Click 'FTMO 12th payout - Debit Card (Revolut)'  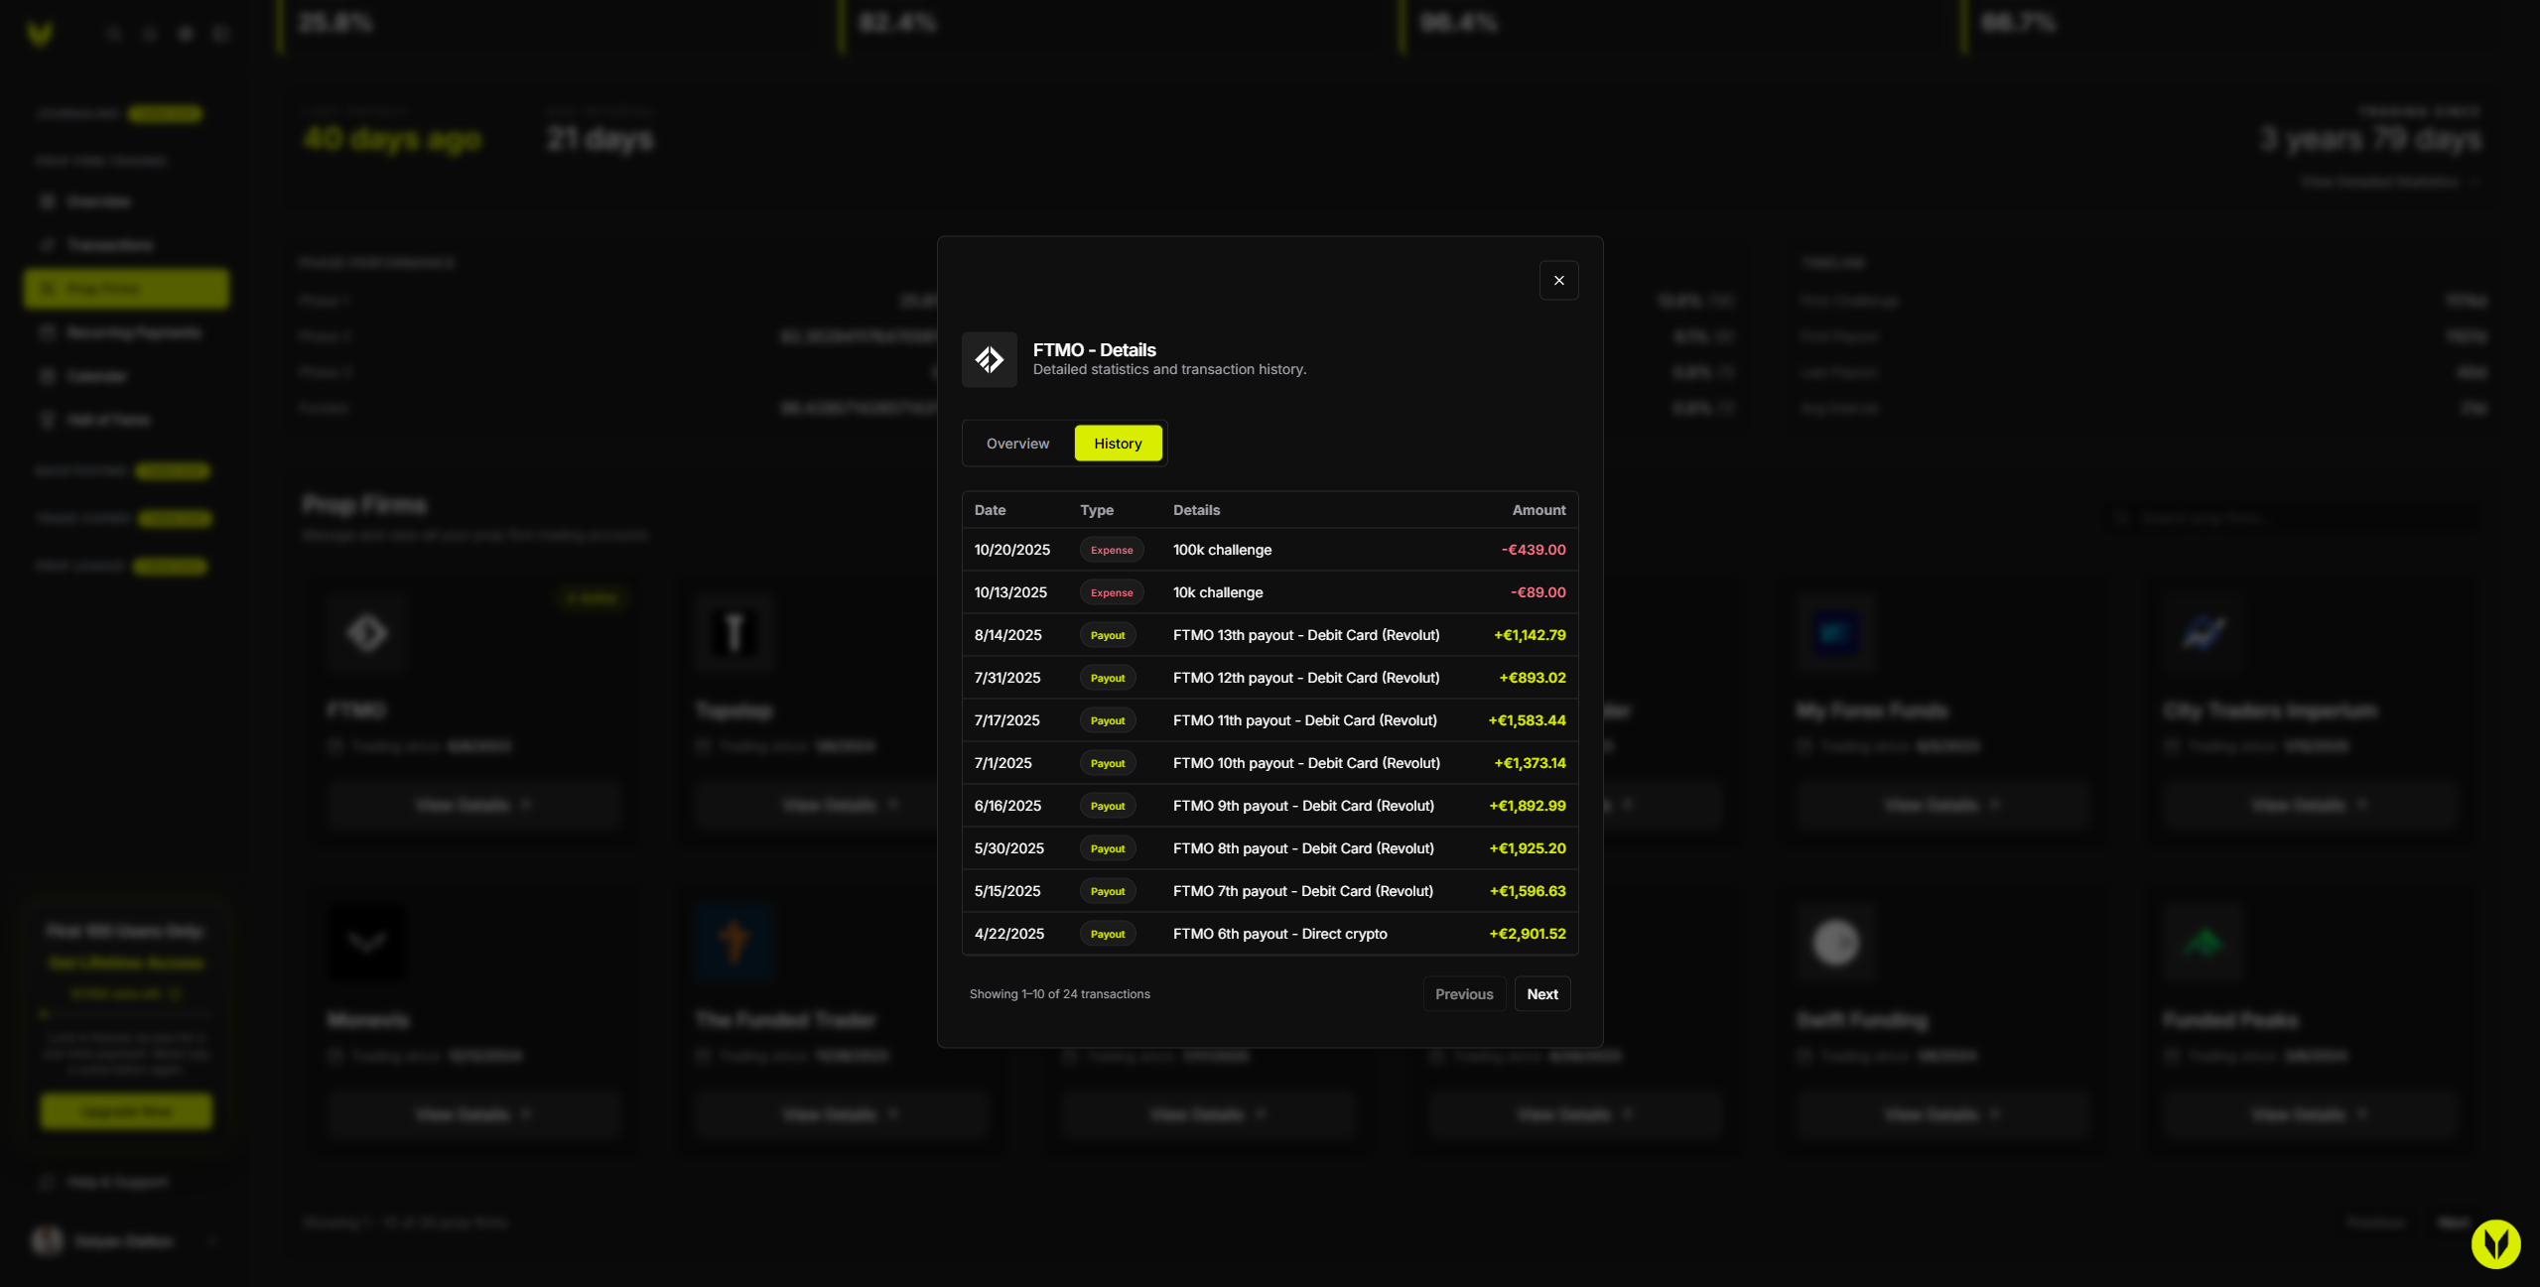click(x=1306, y=678)
